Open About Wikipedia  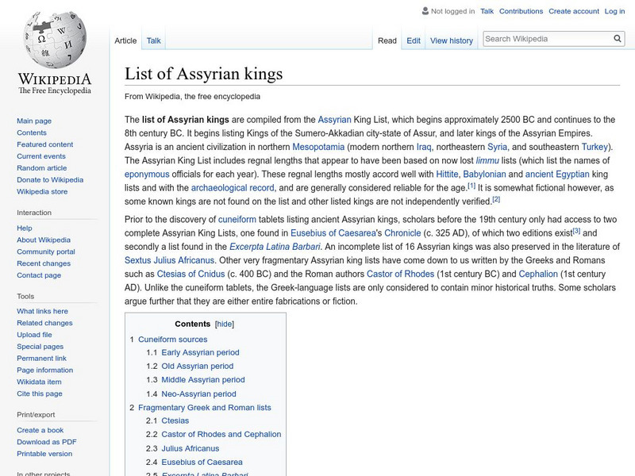pyautogui.click(x=44, y=240)
